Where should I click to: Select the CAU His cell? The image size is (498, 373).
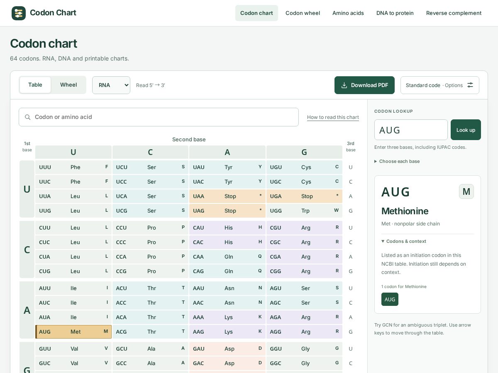click(x=227, y=228)
